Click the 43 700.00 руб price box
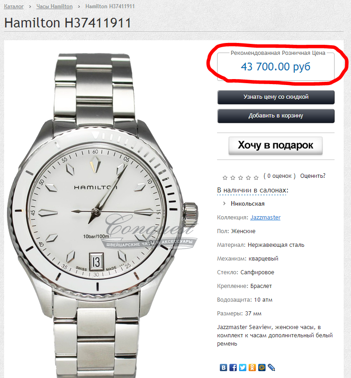Viewport: 351px width, 378px height. [276, 67]
